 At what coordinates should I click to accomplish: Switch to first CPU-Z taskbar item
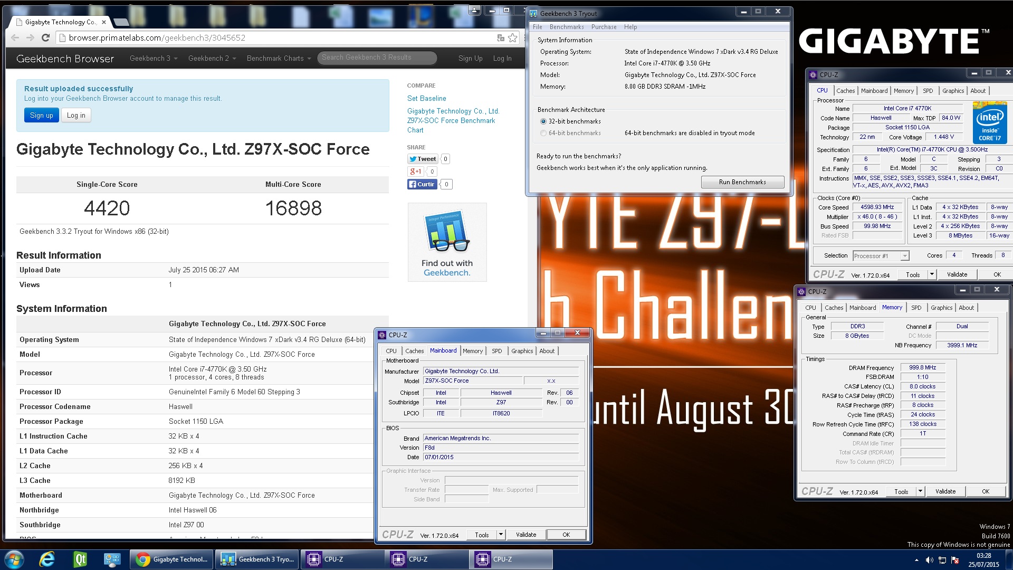[x=342, y=559]
